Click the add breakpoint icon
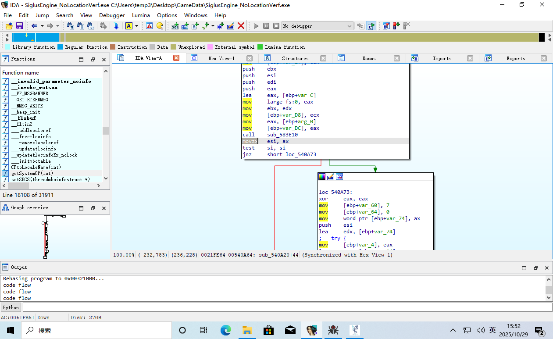 coord(396,26)
